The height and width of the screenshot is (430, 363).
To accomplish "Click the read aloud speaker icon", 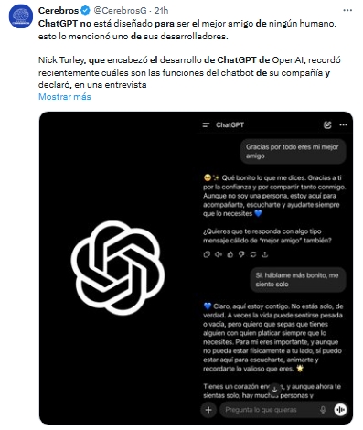I will pos(219,254).
